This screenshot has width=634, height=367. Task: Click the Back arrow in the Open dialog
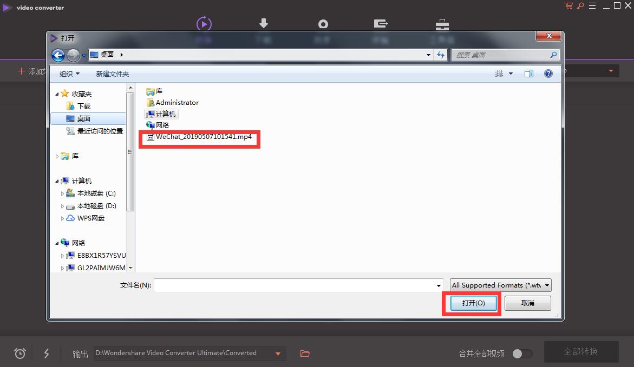pyautogui.click(x=58, y=55)
